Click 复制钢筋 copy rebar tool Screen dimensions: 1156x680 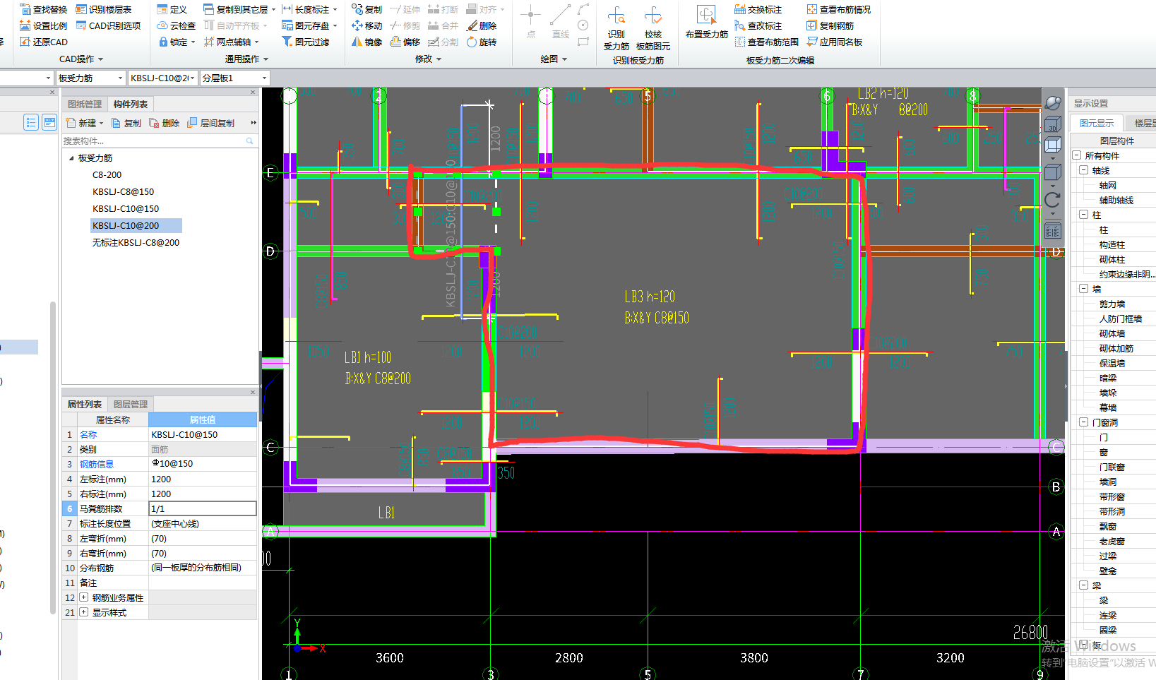click(830, 25)
